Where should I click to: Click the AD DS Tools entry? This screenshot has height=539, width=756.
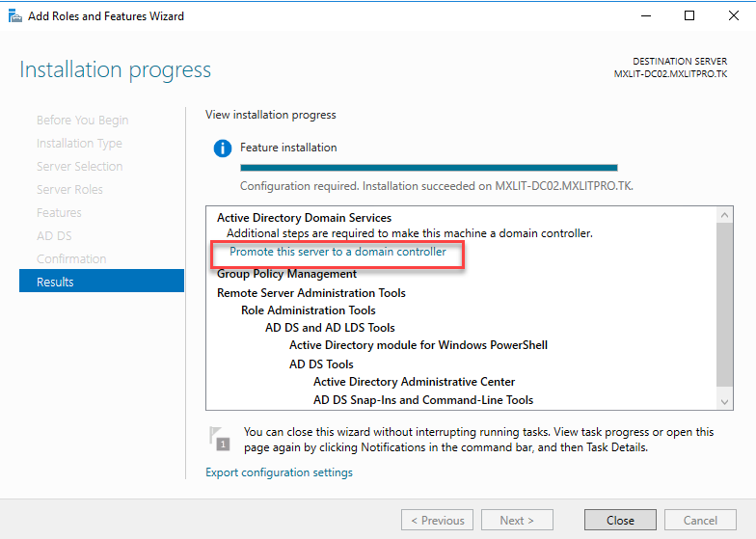[321, 364]
